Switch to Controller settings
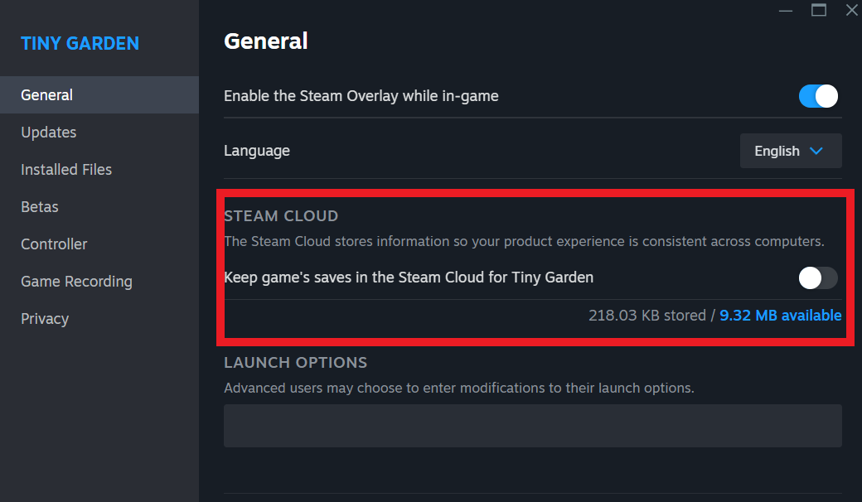Screen dimensions: 862x502 [x=54, y=244]
